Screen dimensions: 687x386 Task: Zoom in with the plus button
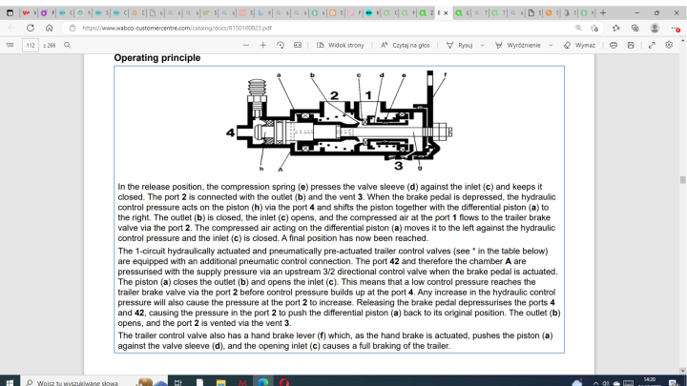pyautogui.click(x=263, y=45)
